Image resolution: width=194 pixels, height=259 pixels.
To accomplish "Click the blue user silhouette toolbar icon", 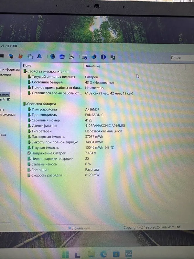I will [39, 56].
